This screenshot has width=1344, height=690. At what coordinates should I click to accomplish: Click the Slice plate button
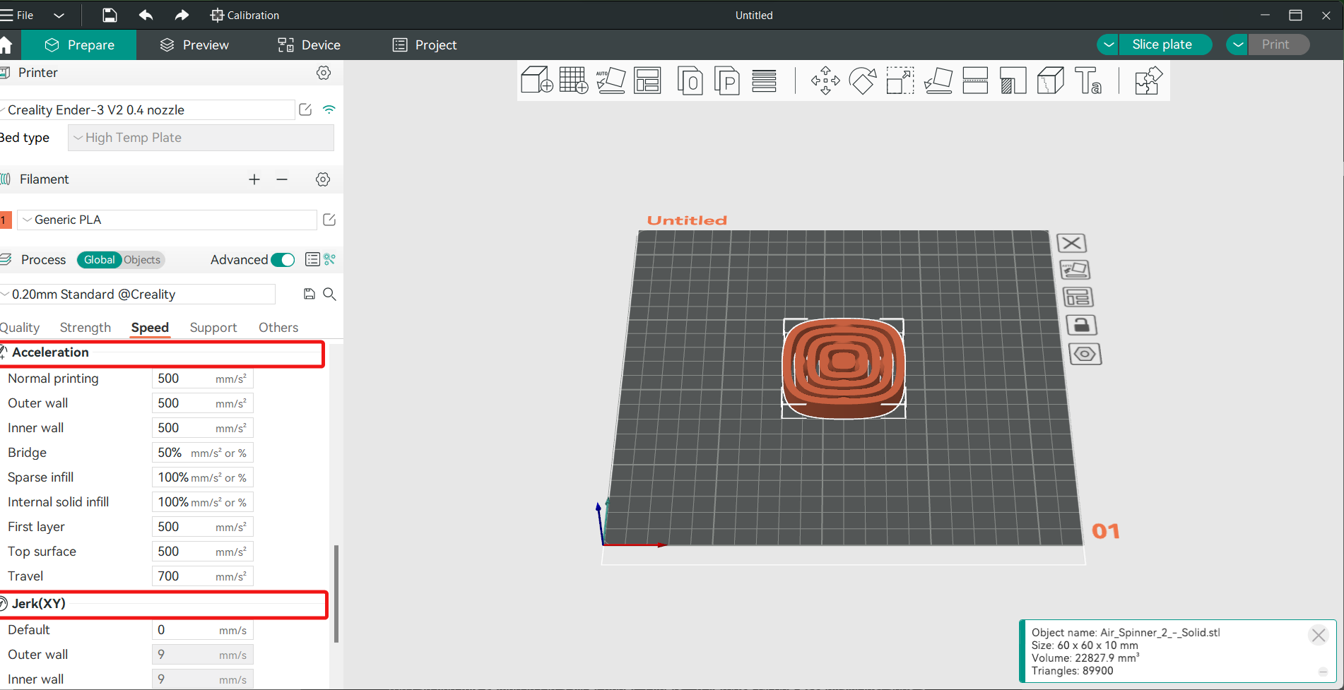point(1162,44)
